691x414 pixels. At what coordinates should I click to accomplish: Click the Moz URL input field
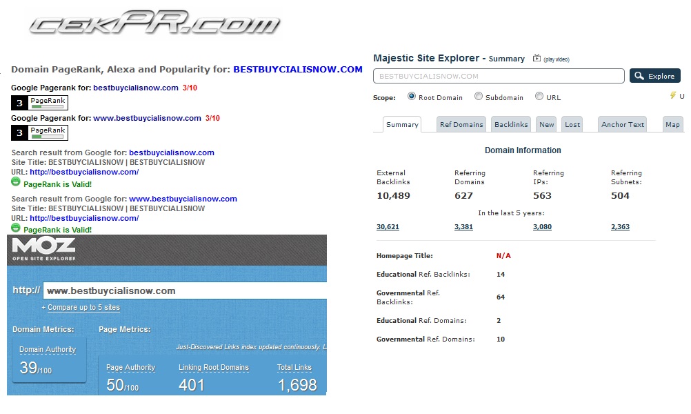(185, 290)
